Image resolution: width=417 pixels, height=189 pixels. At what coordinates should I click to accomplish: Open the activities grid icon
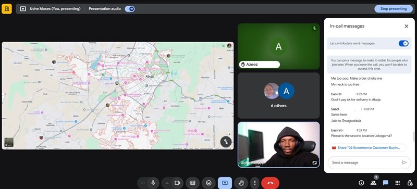[398, 183]
